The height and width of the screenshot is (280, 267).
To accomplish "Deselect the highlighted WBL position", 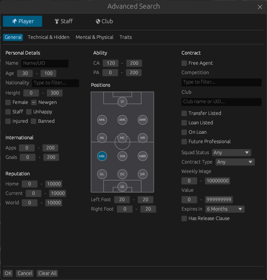I will coord(102,156).
